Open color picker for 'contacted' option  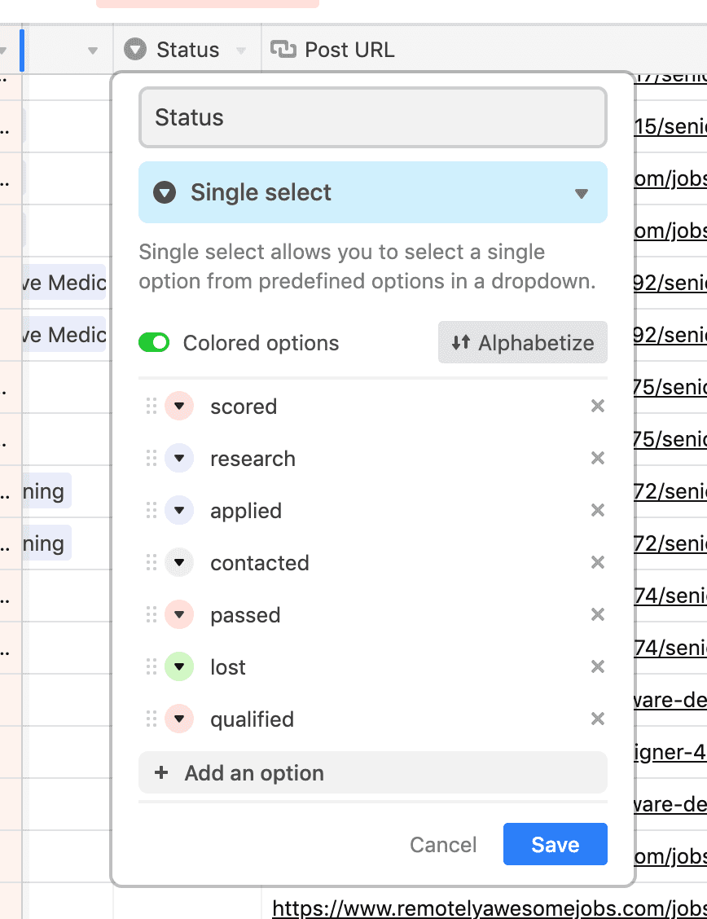[179, 563]
